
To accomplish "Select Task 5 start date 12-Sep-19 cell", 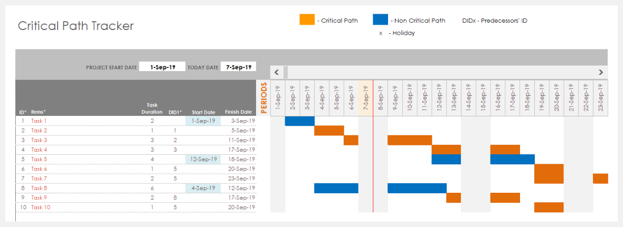I will [x=203, y=159].
